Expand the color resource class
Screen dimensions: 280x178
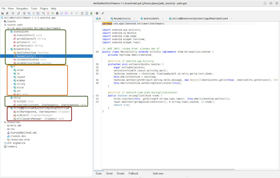[12, 70]
